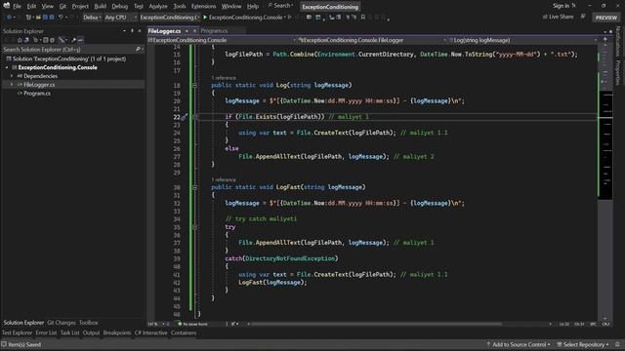The width and height of the screenshot is (625, 351).
Task: Collapse the try block outlining toggle
Action: point(194,227)
